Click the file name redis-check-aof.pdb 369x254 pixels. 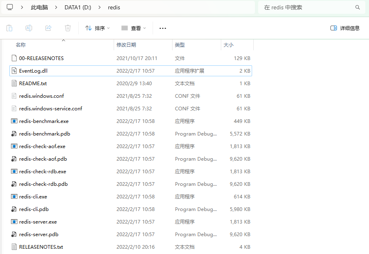(x=43, y=159)
